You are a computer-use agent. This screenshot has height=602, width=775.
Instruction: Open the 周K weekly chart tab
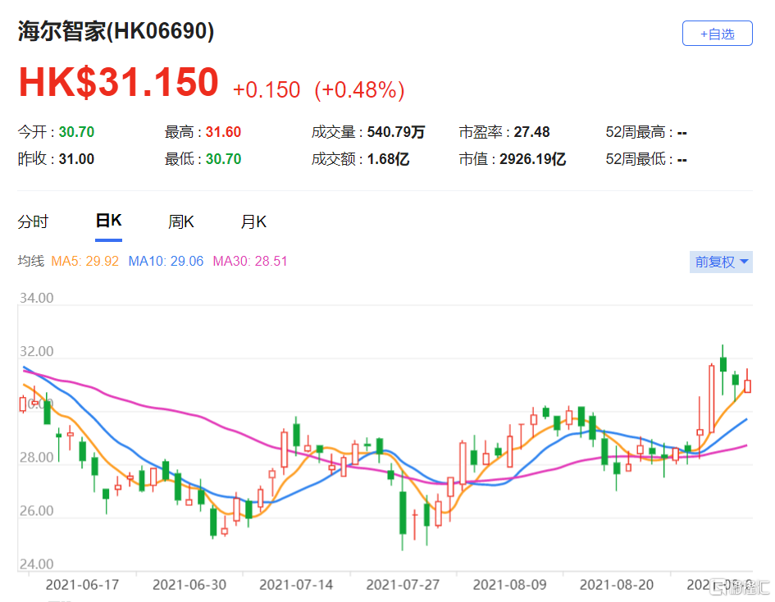click(x=181, y=221)
